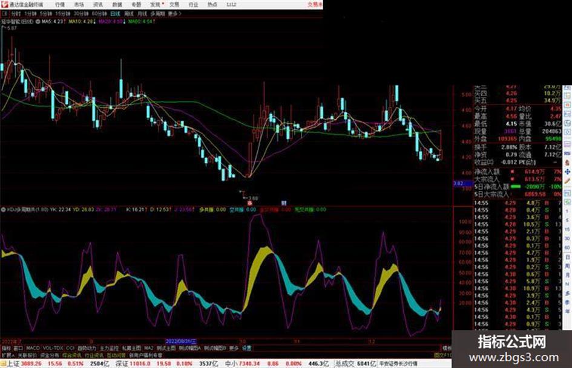Image resolution: width=572 pixels, height=368 pixels.
Task: Open the 窗口 window count selector
Action: pos(18,348)
